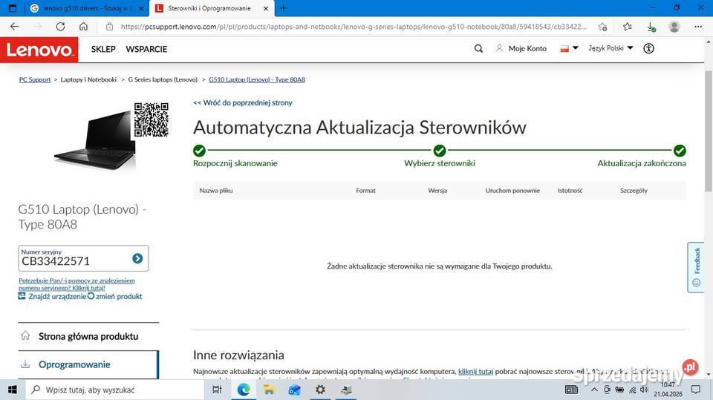The image size is (713, 400).
Task: Open Strona główna produktu sidebar item
Action: pyautogui.click(x=88, y=336)
